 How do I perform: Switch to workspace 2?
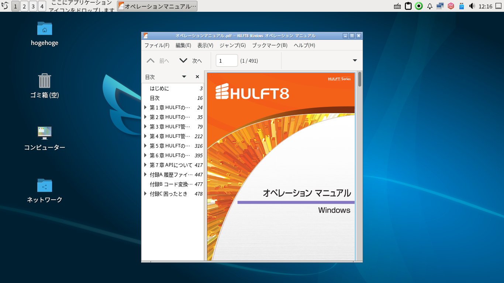click(24, 6)
